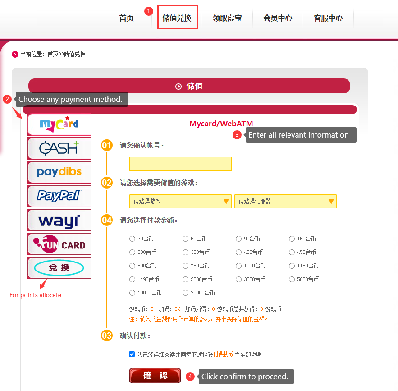The image size is (398, 391).
Task: Switch to the 客服中心 tab
Action: tap(328, 18)
